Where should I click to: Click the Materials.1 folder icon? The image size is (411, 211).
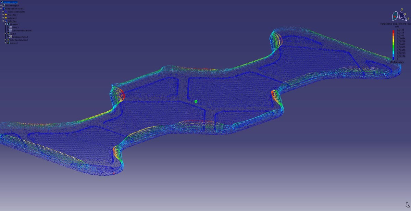6,18
